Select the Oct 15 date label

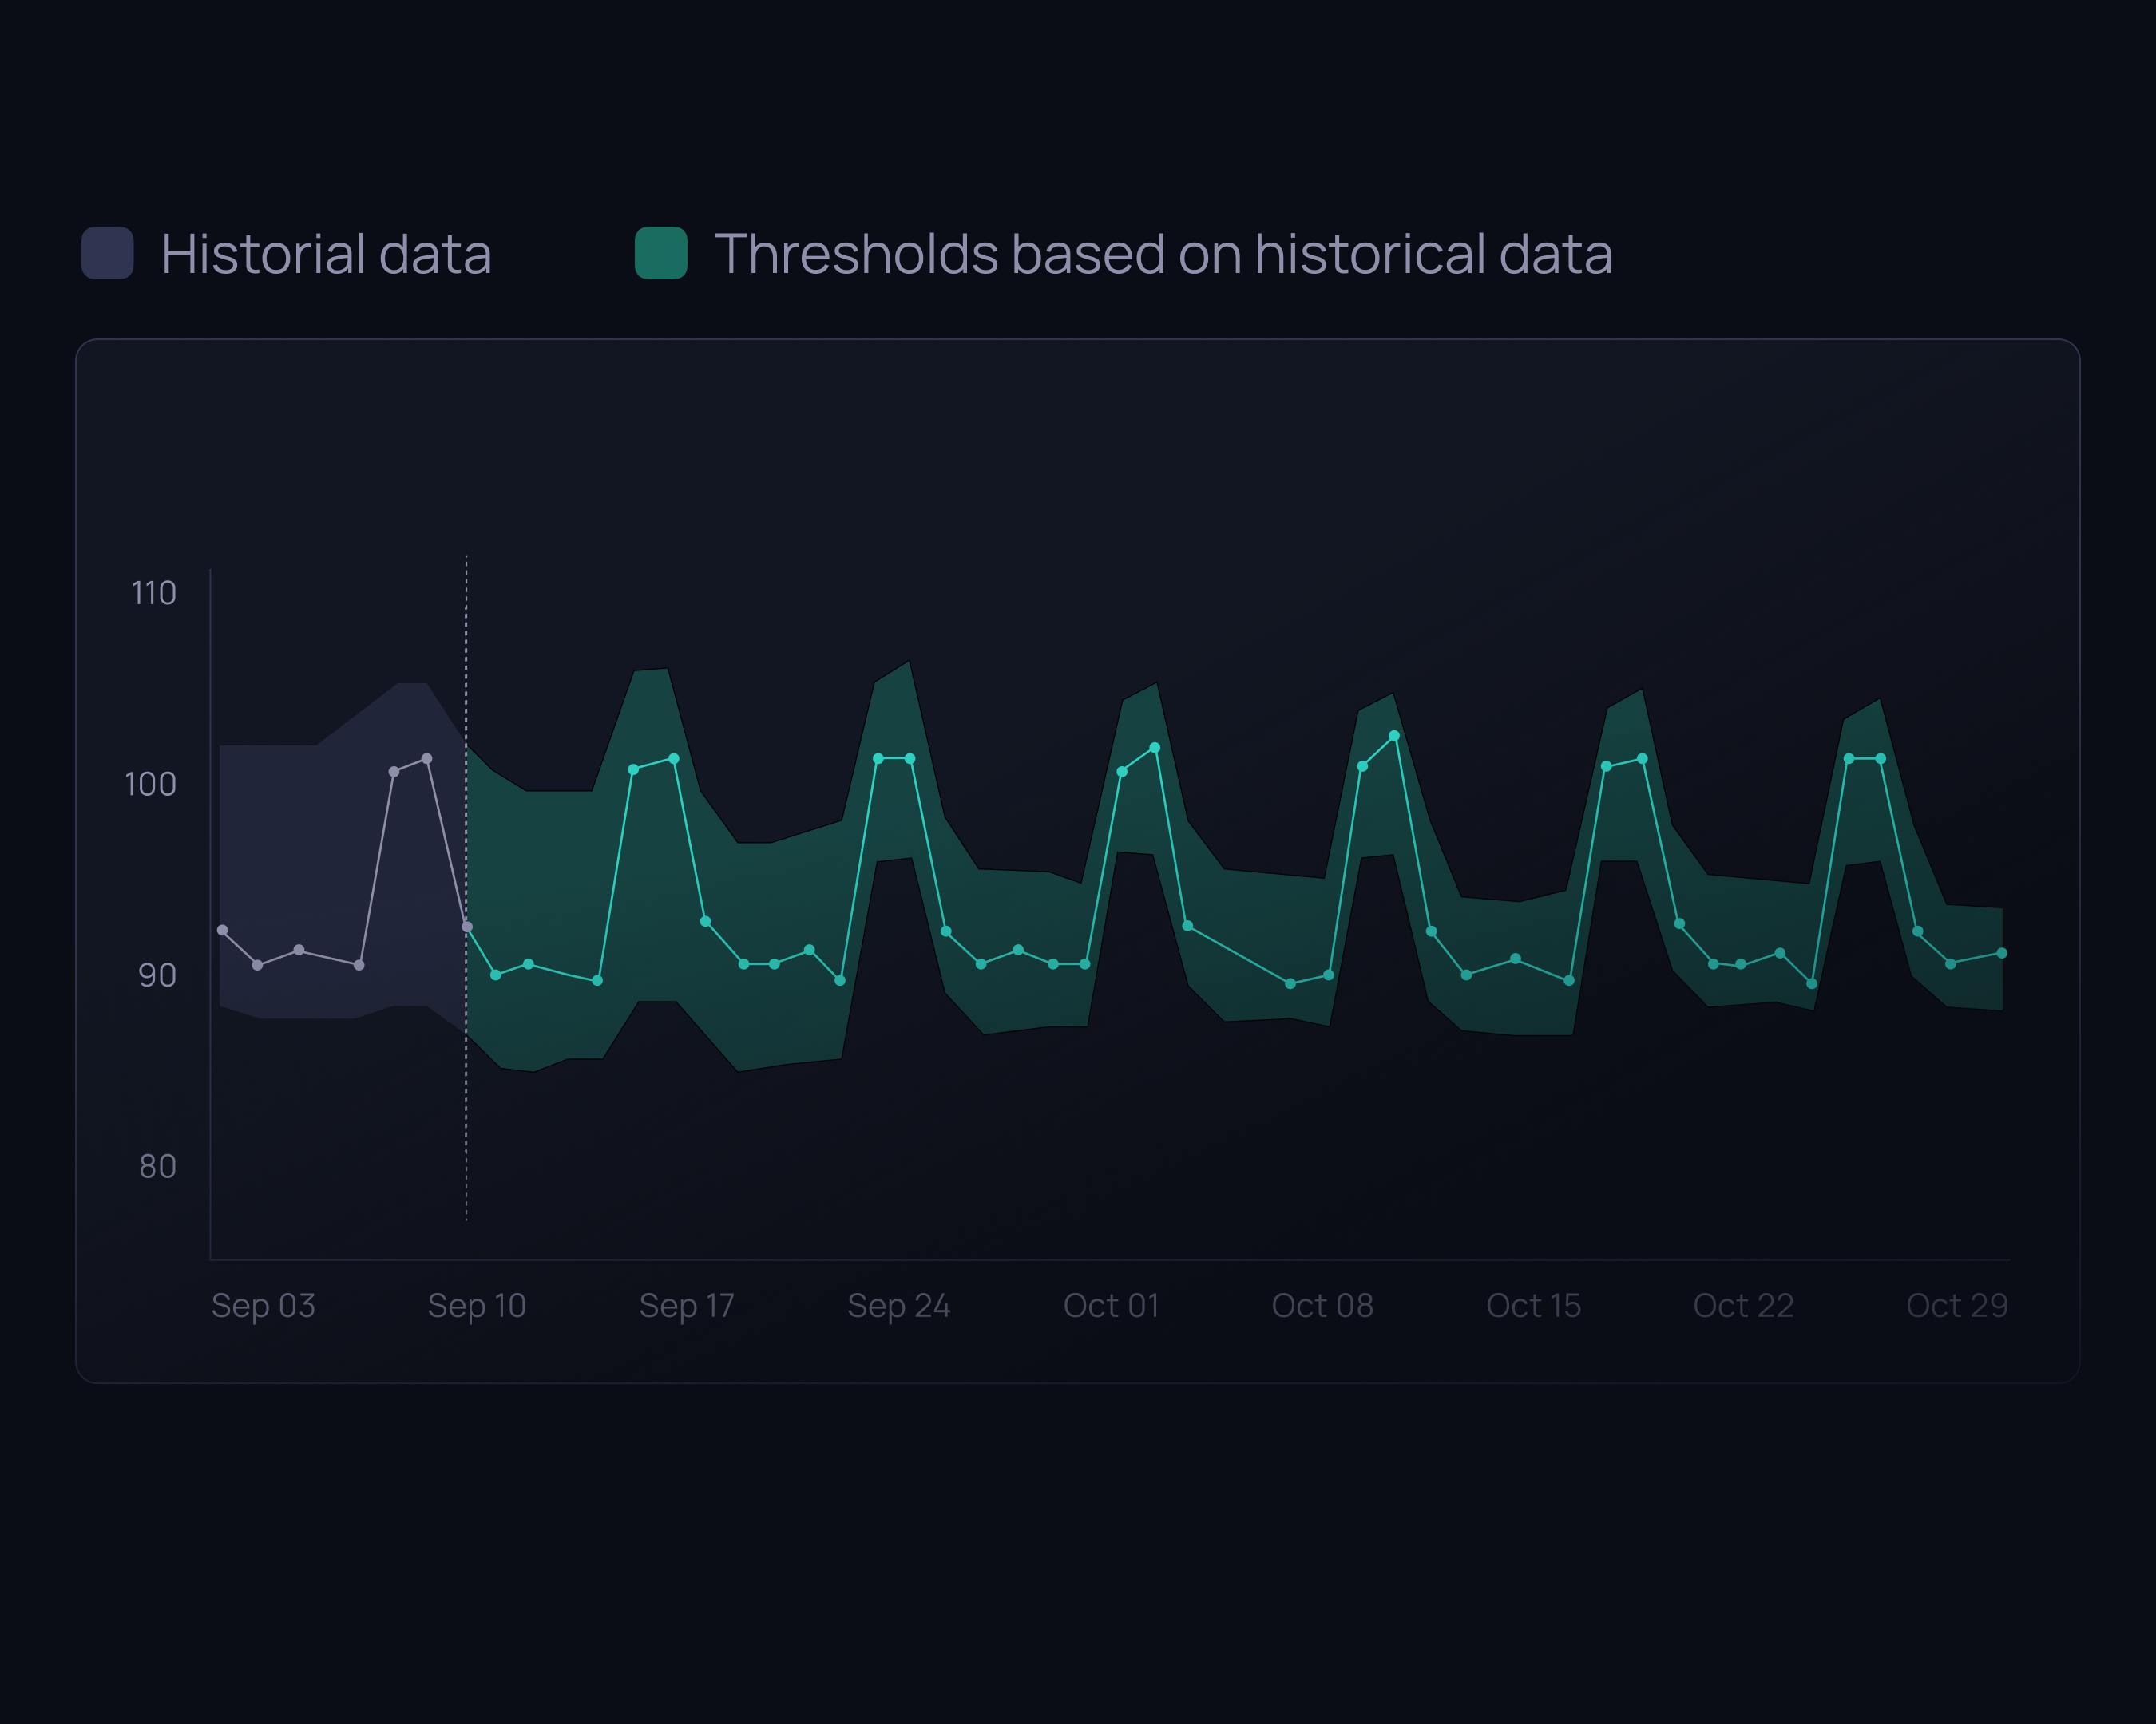click(x=1534, y=1305)
